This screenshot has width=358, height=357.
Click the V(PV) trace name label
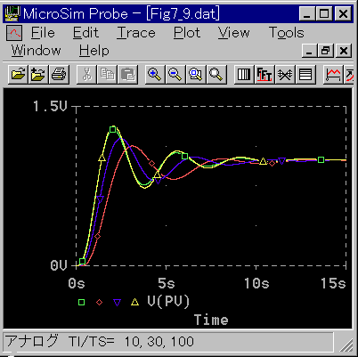(x=168, y=302)
